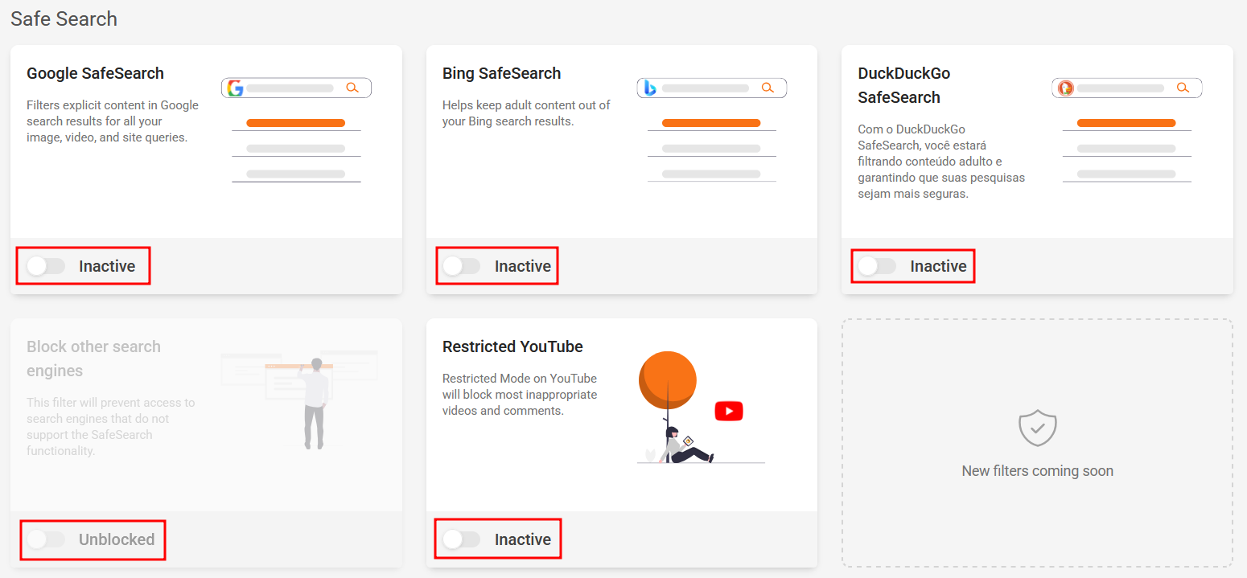Viewport: 1247px width, 578px height.
Task: Turn on the Bing SafeSearch switch
Action: coord(462,266)
